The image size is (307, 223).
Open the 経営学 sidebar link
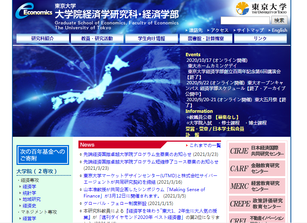tap(29, 219)
